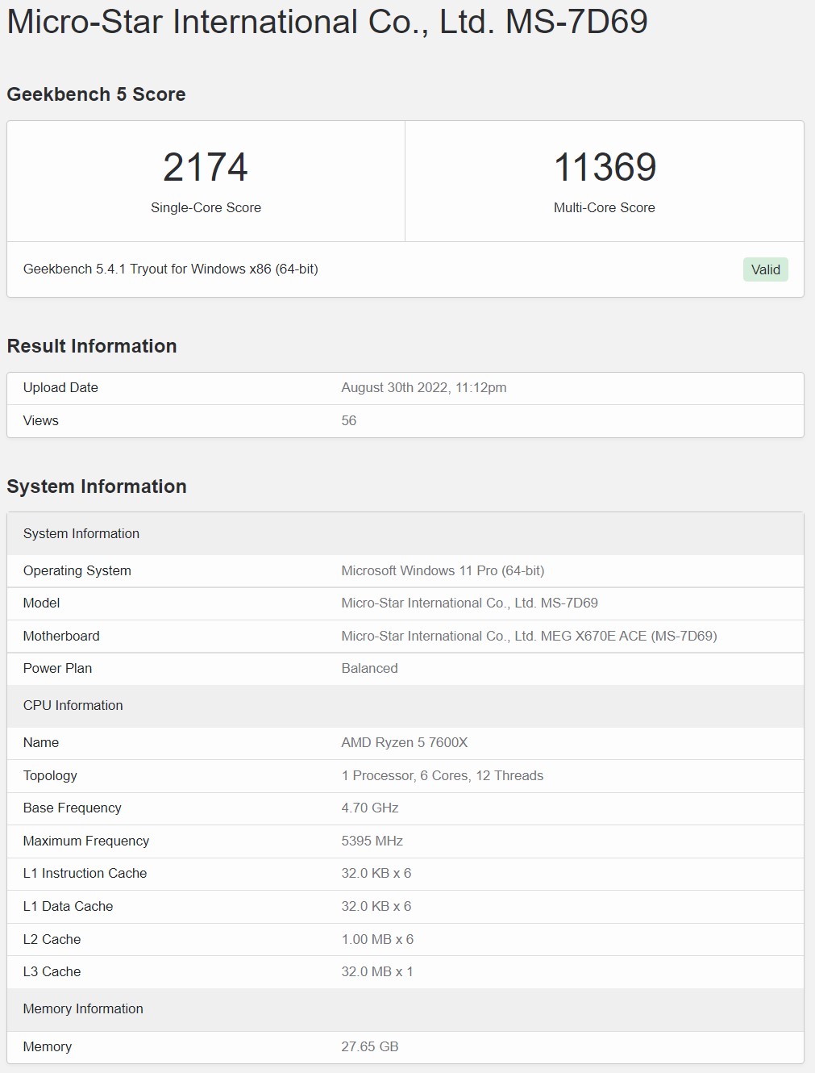Click the CPU Information header row

[405, 705]
